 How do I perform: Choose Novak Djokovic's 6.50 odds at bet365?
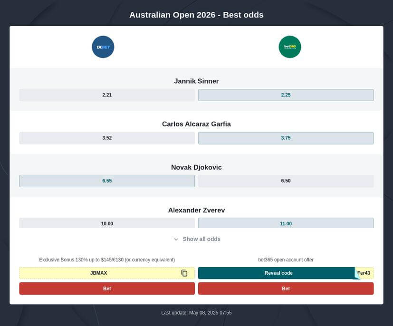point(286,181)
